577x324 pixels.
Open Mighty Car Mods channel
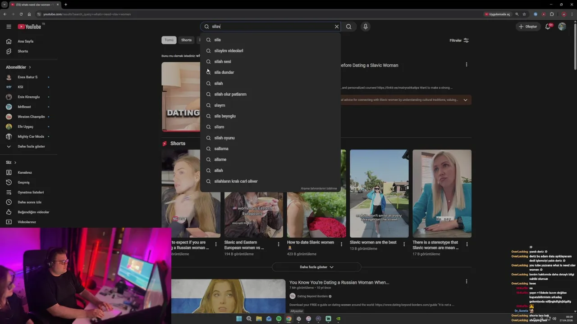28,136
